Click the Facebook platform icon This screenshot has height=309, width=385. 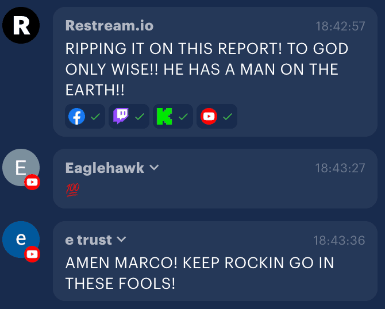[76, 117]
